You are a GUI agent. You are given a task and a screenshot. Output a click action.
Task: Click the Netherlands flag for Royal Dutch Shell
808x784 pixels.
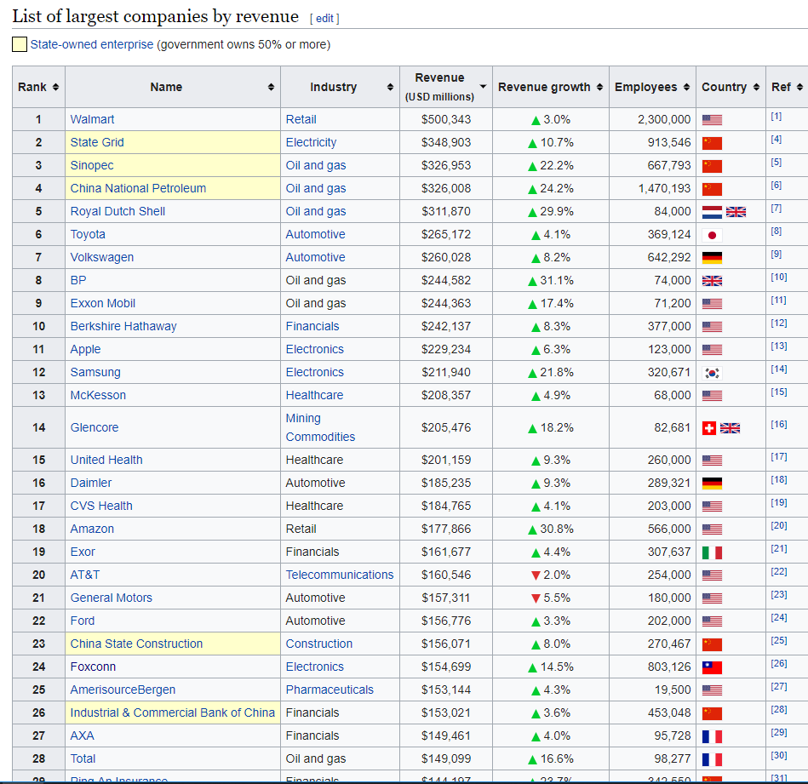[712, 212]
